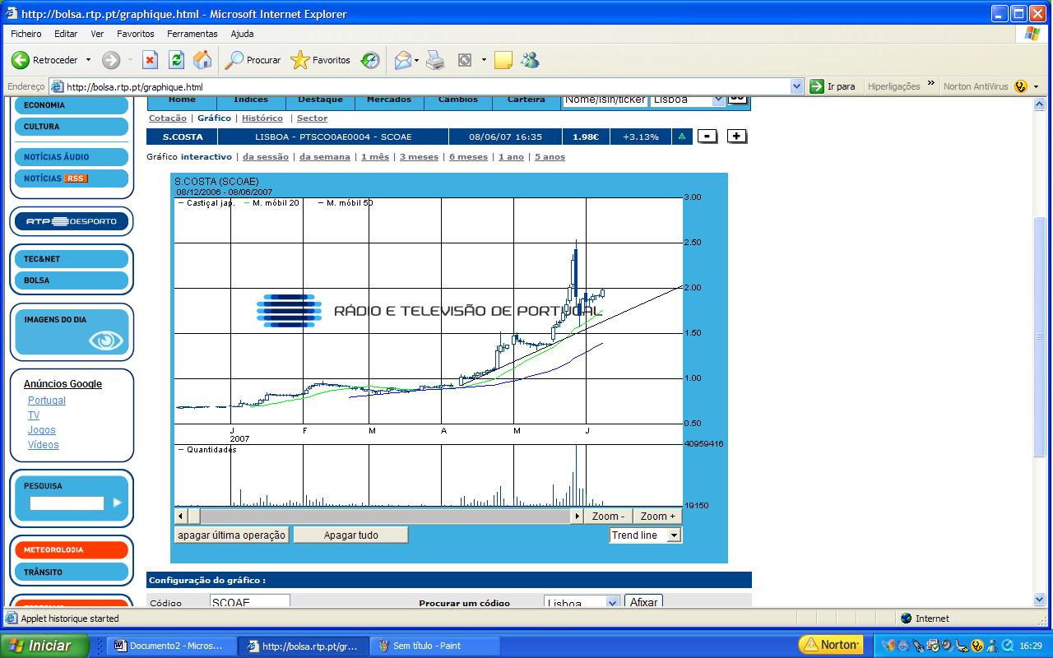
Task: Click the green up-triangle trend icon
Action: [681, 137]
